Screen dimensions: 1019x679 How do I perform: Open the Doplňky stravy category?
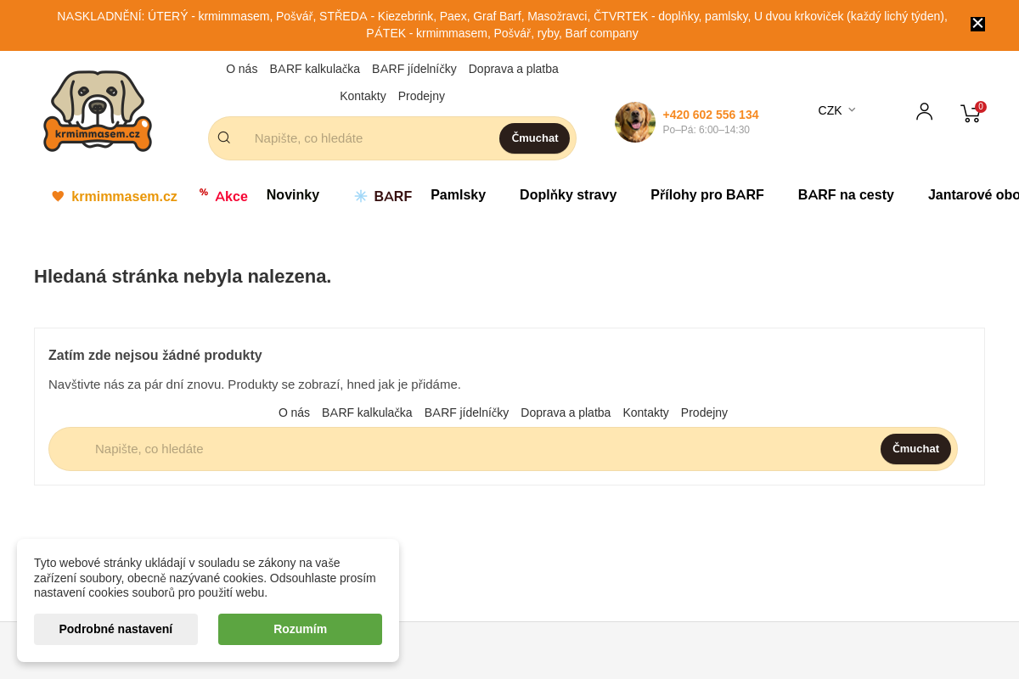(568, 194)
